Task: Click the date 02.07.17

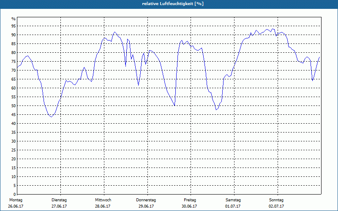Action: [x=276, y=206]
